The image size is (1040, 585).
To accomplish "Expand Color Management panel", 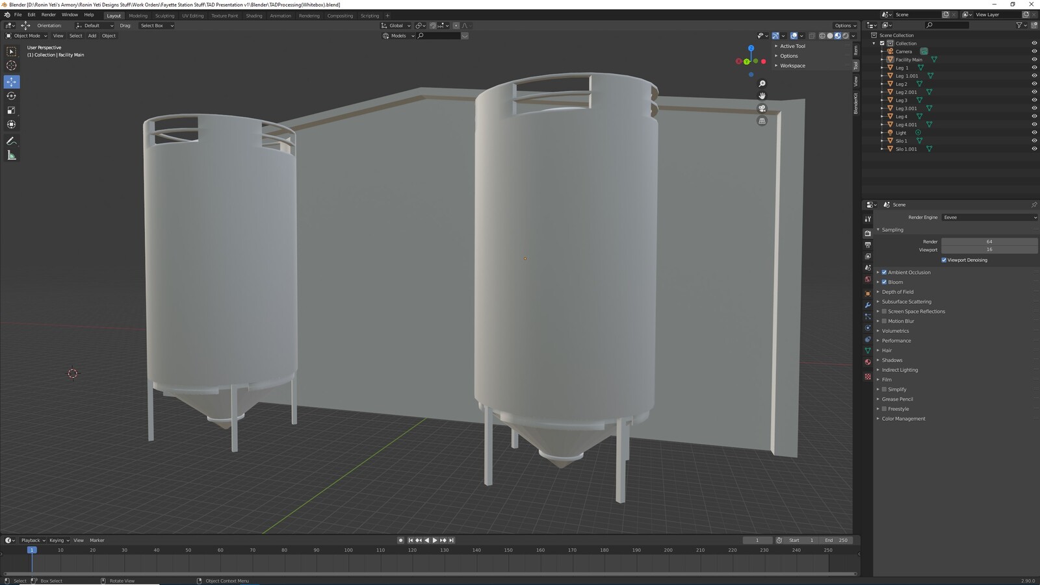I will [903, 418].
